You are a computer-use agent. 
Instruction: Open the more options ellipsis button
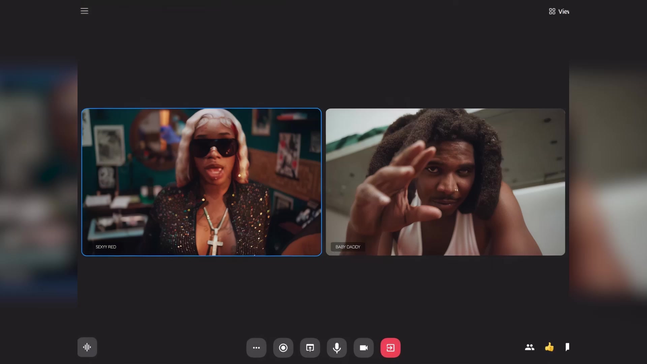256,347
